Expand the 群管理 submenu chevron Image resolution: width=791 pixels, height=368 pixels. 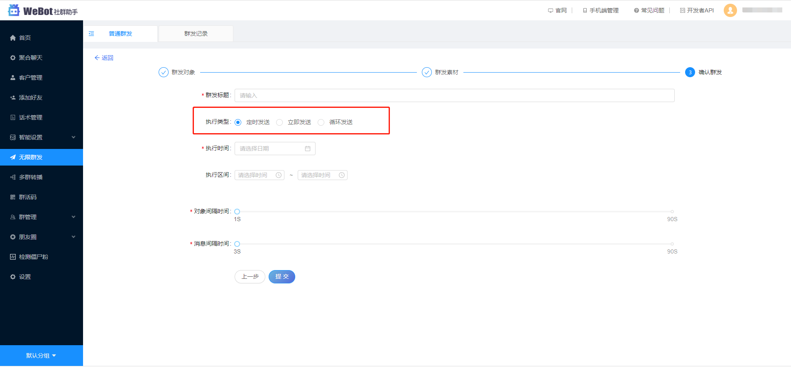click(x=73, y=217)
